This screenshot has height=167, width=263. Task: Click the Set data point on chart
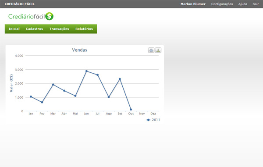click(x=120, y=79)
